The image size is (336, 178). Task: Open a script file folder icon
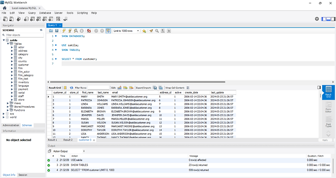pyautogui.click(x=51, y=31)
